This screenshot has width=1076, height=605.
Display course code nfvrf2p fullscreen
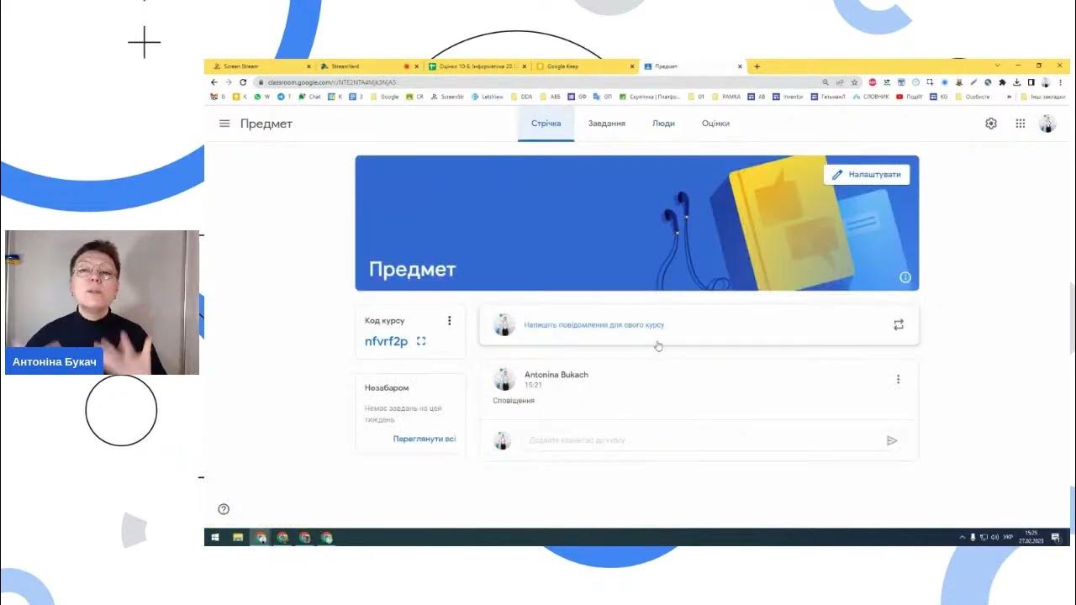[421, 341]
